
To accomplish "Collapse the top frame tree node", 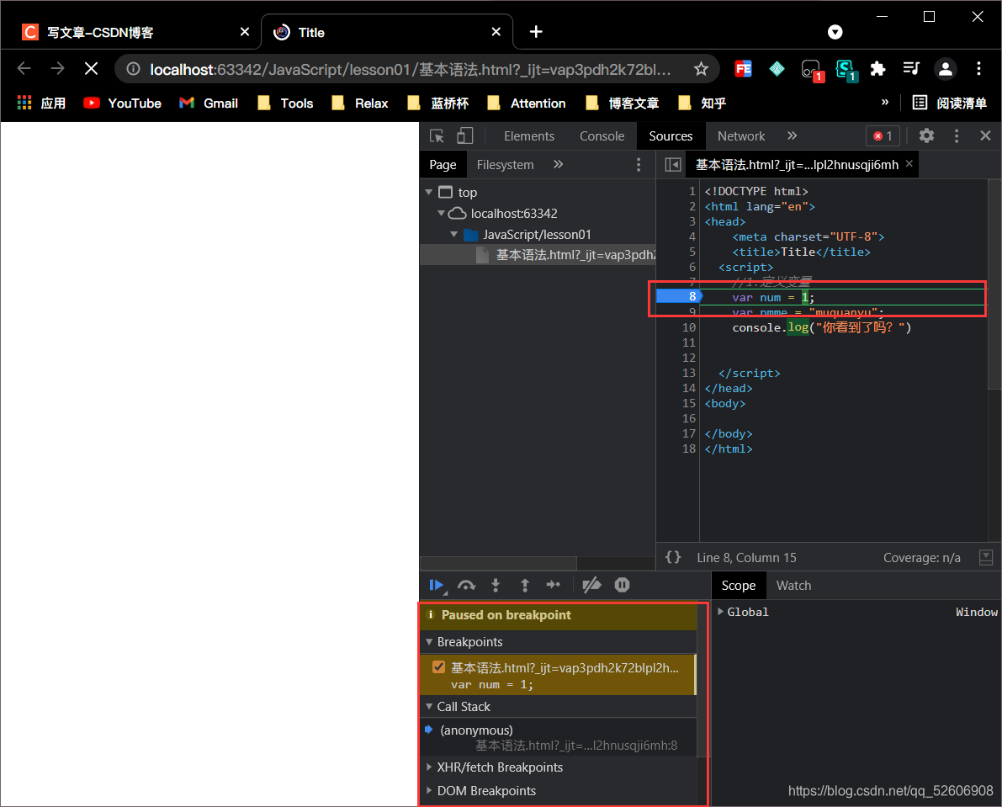I will click(429, 193).
